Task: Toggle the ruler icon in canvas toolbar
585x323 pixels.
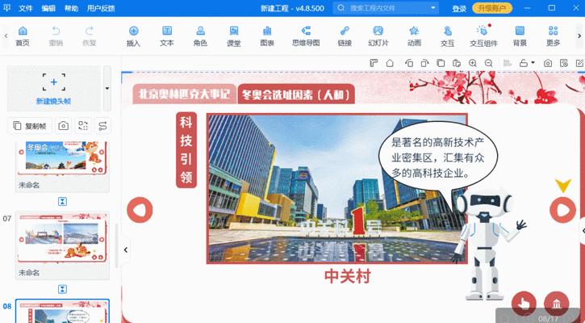Action: click(x=374, y=63)
